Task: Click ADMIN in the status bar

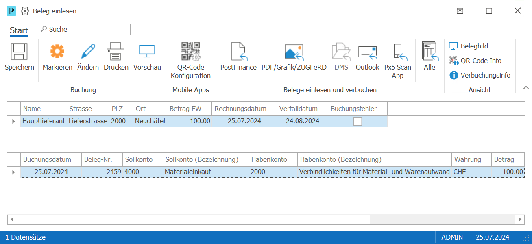Action: (452, 237)
